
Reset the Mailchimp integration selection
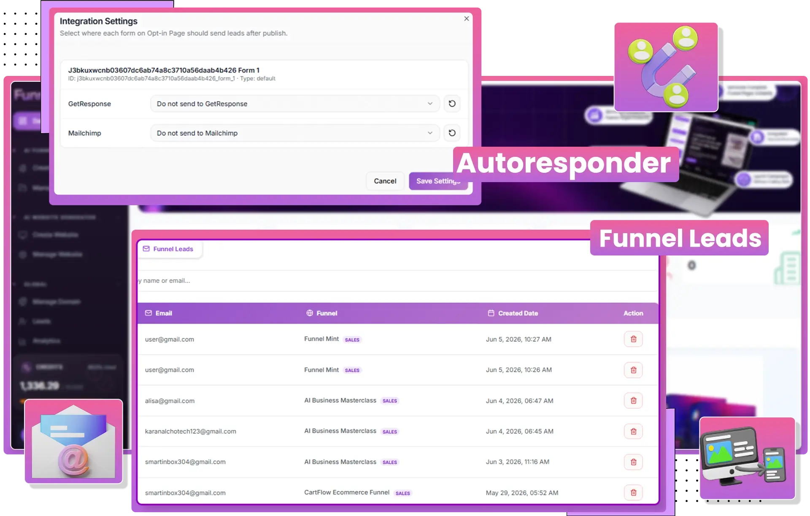(452, 133)
